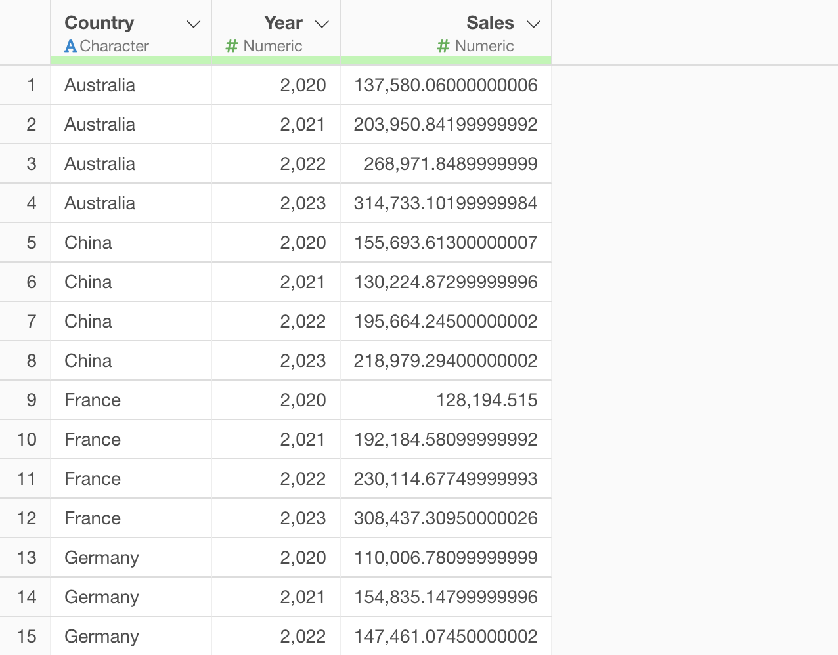The image size is (838, 655).
Task: Select row number 1
Action: tap(31, 85)
